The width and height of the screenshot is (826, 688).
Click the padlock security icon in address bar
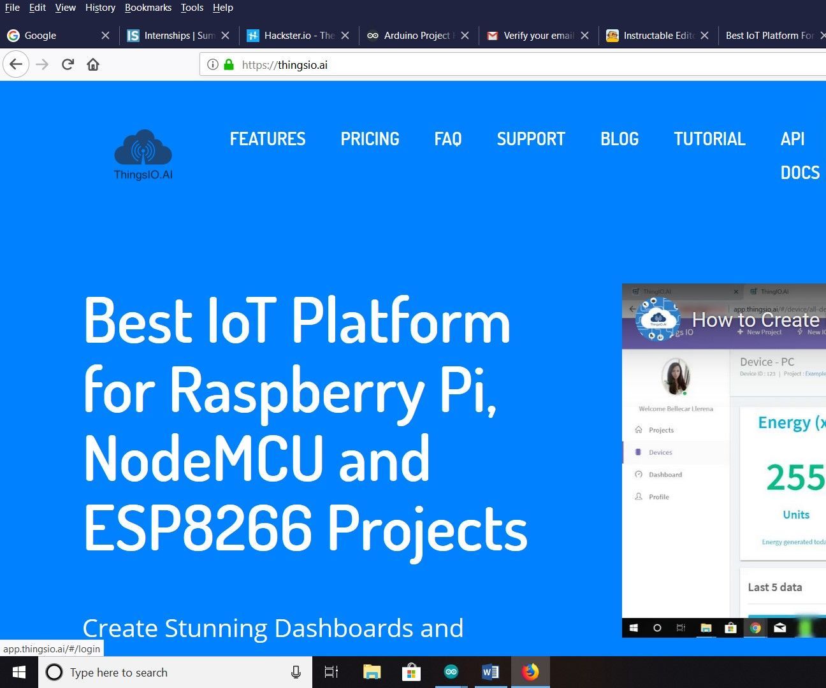(228, 64)
